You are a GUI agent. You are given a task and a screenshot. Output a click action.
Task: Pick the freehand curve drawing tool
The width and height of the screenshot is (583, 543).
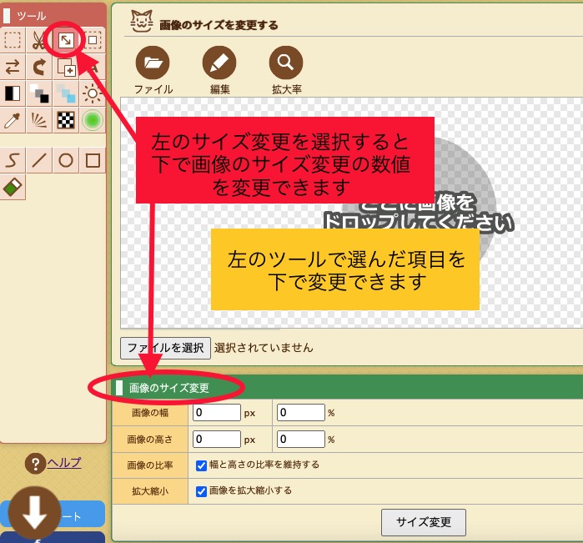[13, 160]
